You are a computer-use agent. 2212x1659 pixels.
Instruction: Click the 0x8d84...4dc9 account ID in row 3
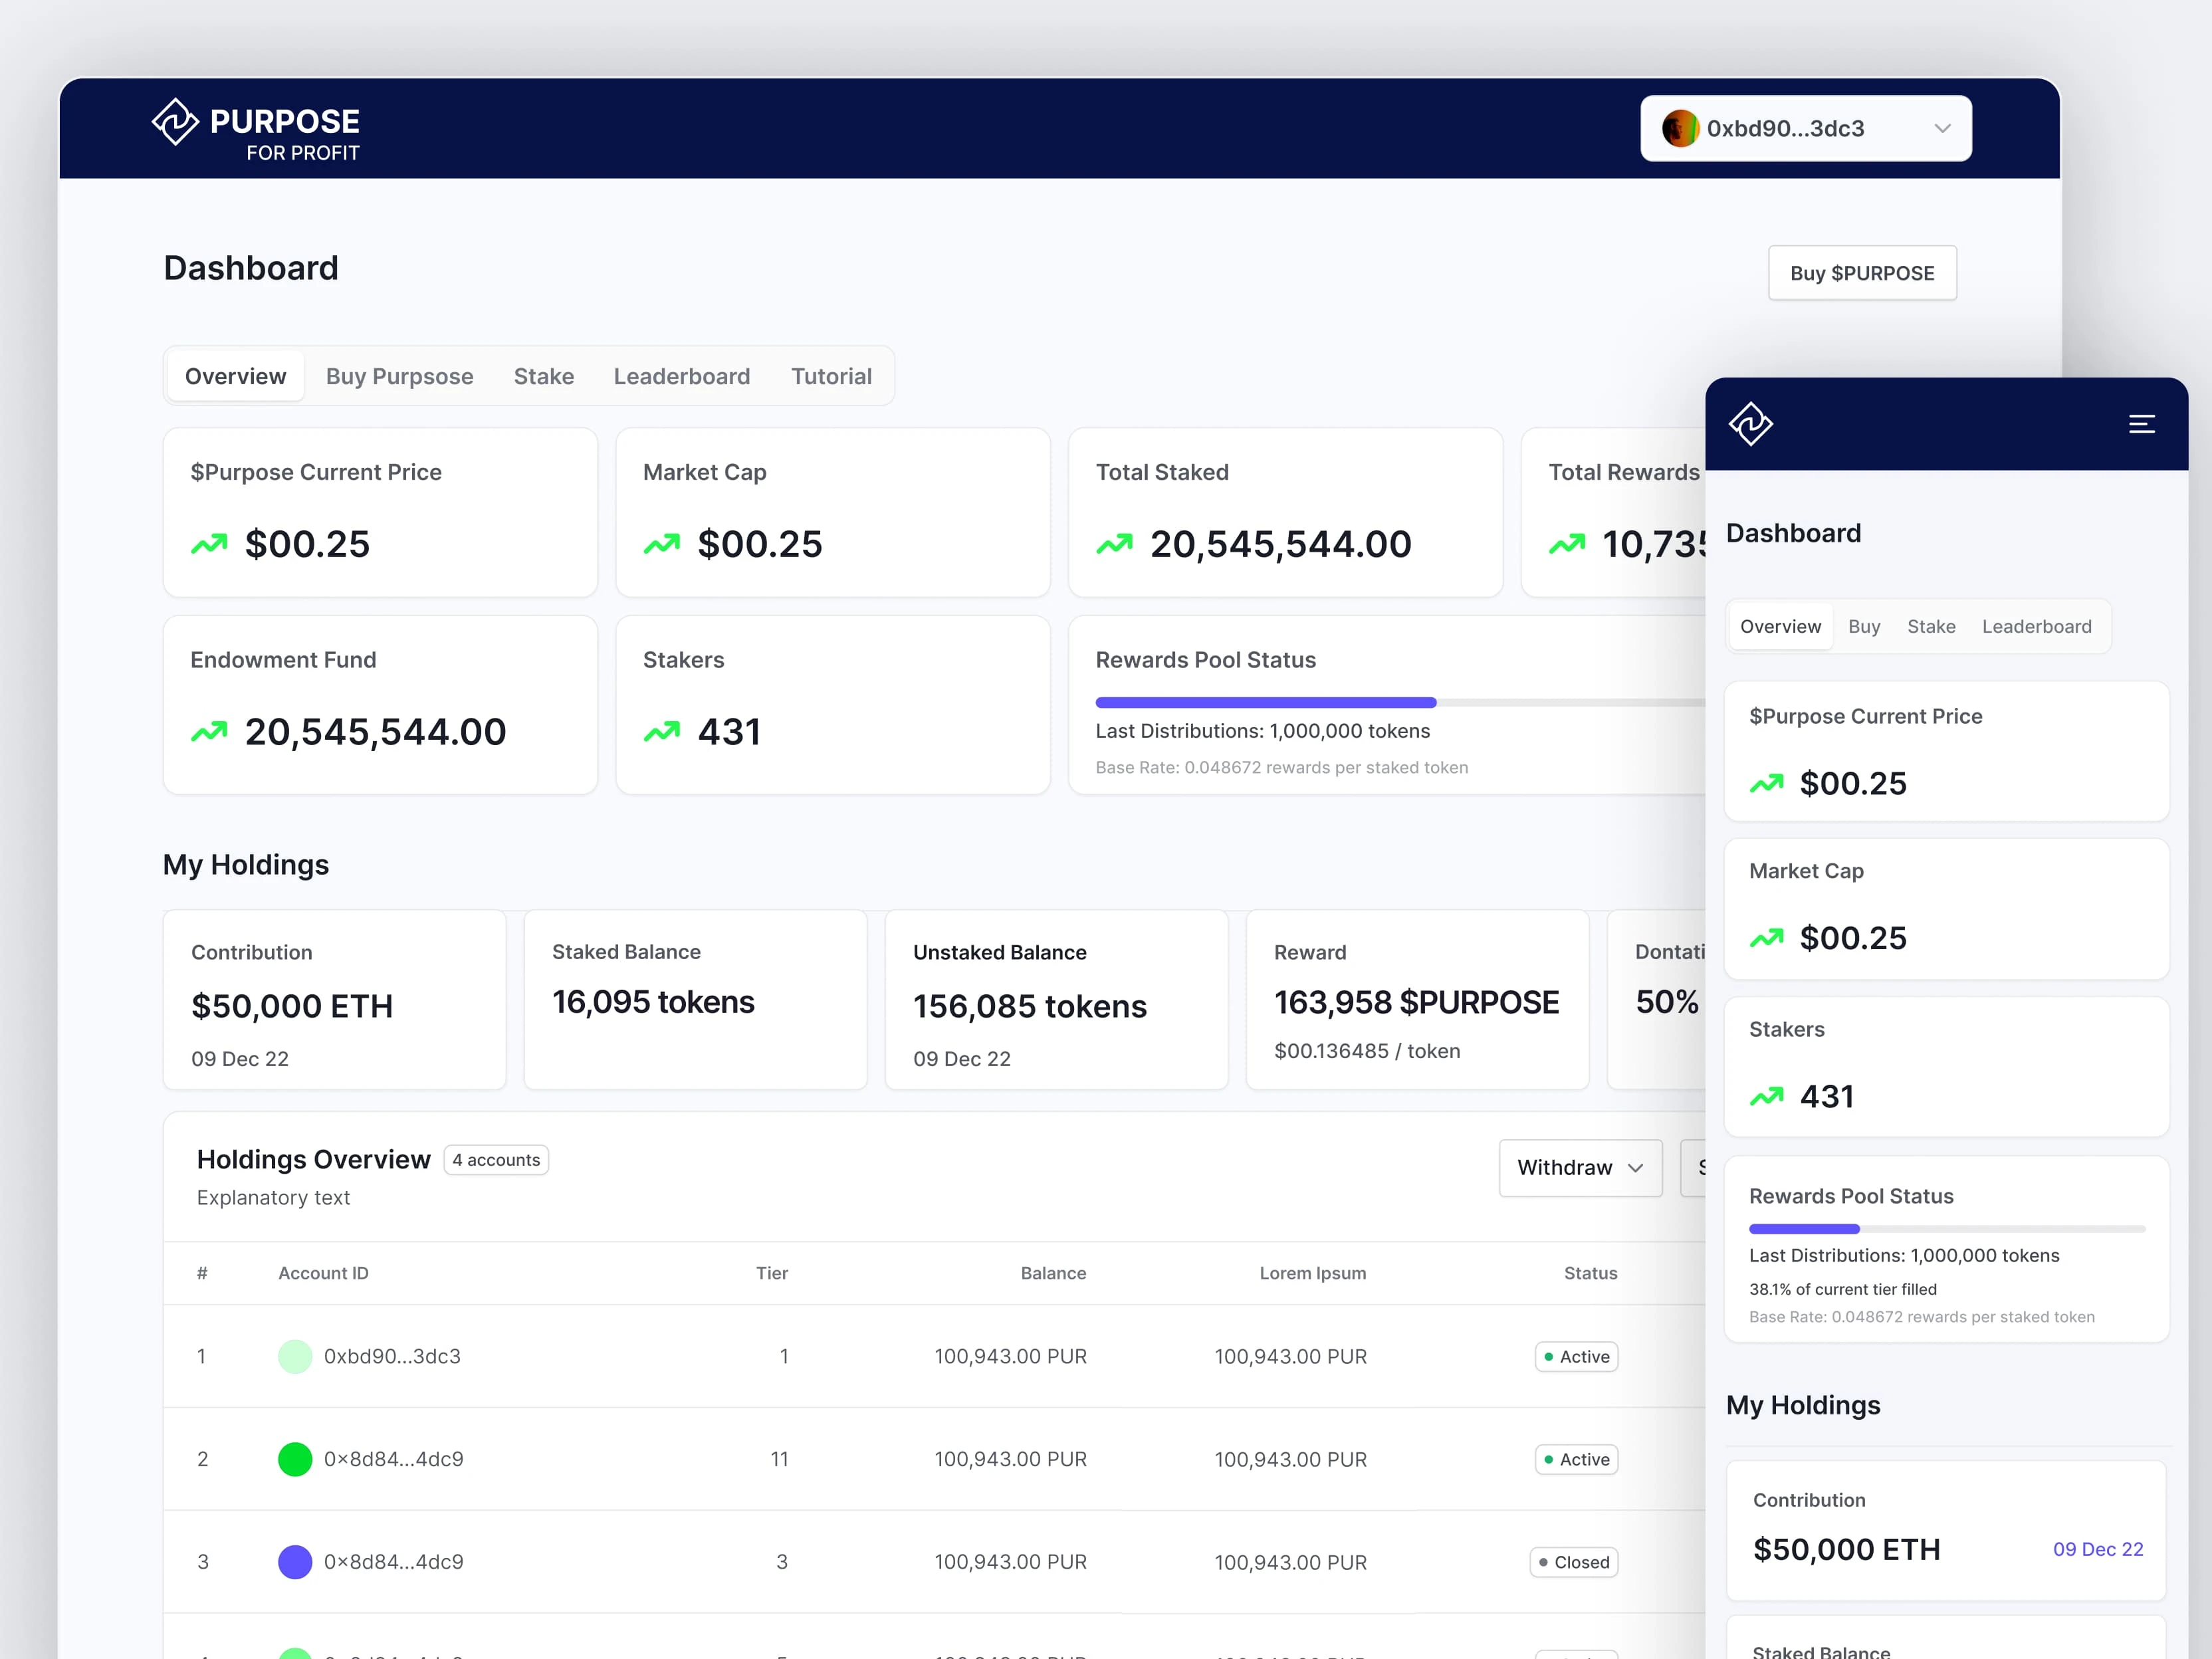(x=393, y=1562)
